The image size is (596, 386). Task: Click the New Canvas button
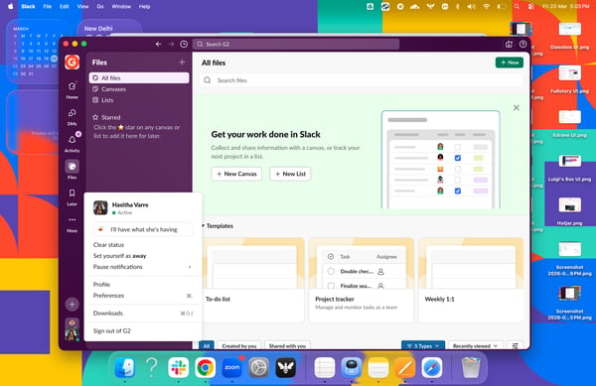[236, 174]
